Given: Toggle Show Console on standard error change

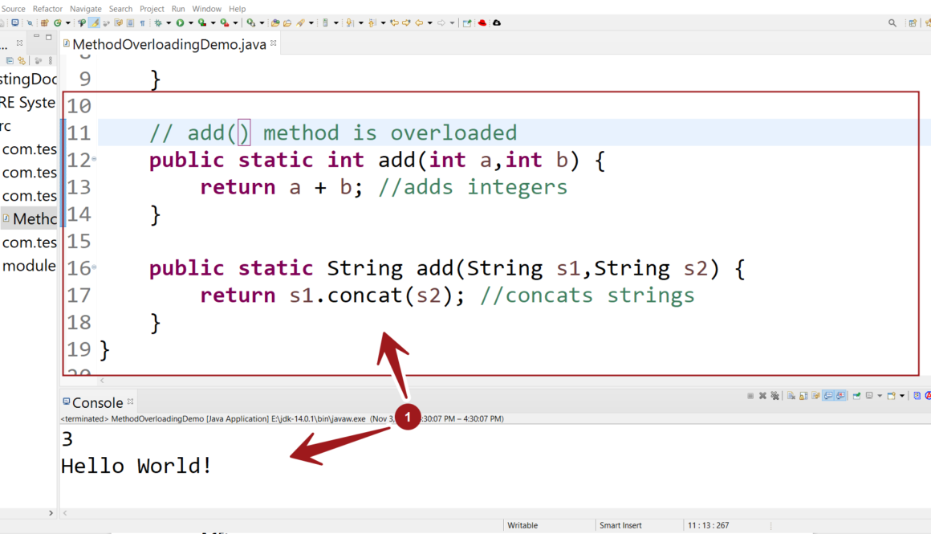Looking at the screenshot, I should 840,396.
